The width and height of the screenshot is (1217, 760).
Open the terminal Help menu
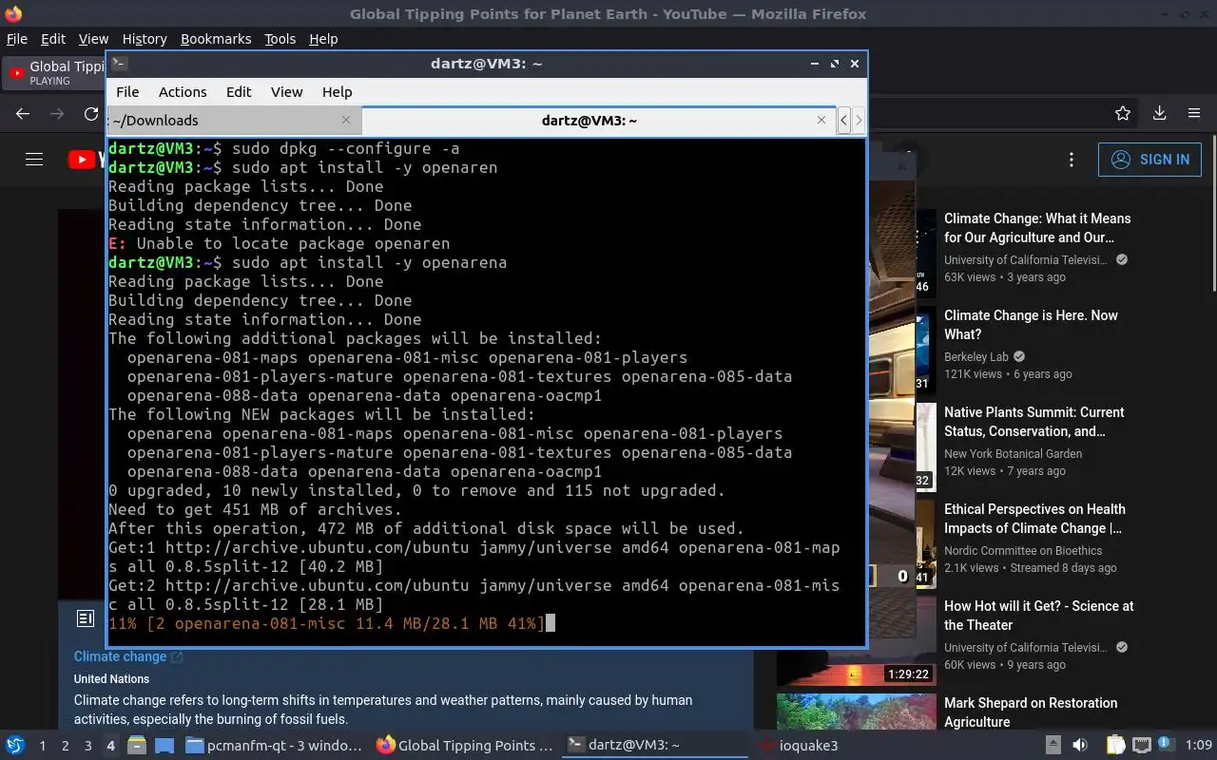point(338,92)
